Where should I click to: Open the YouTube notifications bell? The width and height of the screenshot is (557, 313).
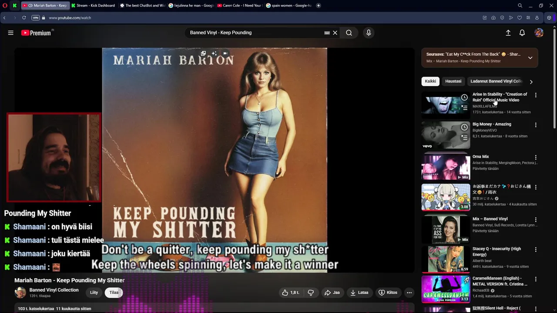[522, 33]
